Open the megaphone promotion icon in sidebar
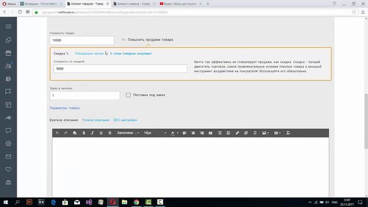This screenshot has width=368, height=207. click(x=9, y=117)
